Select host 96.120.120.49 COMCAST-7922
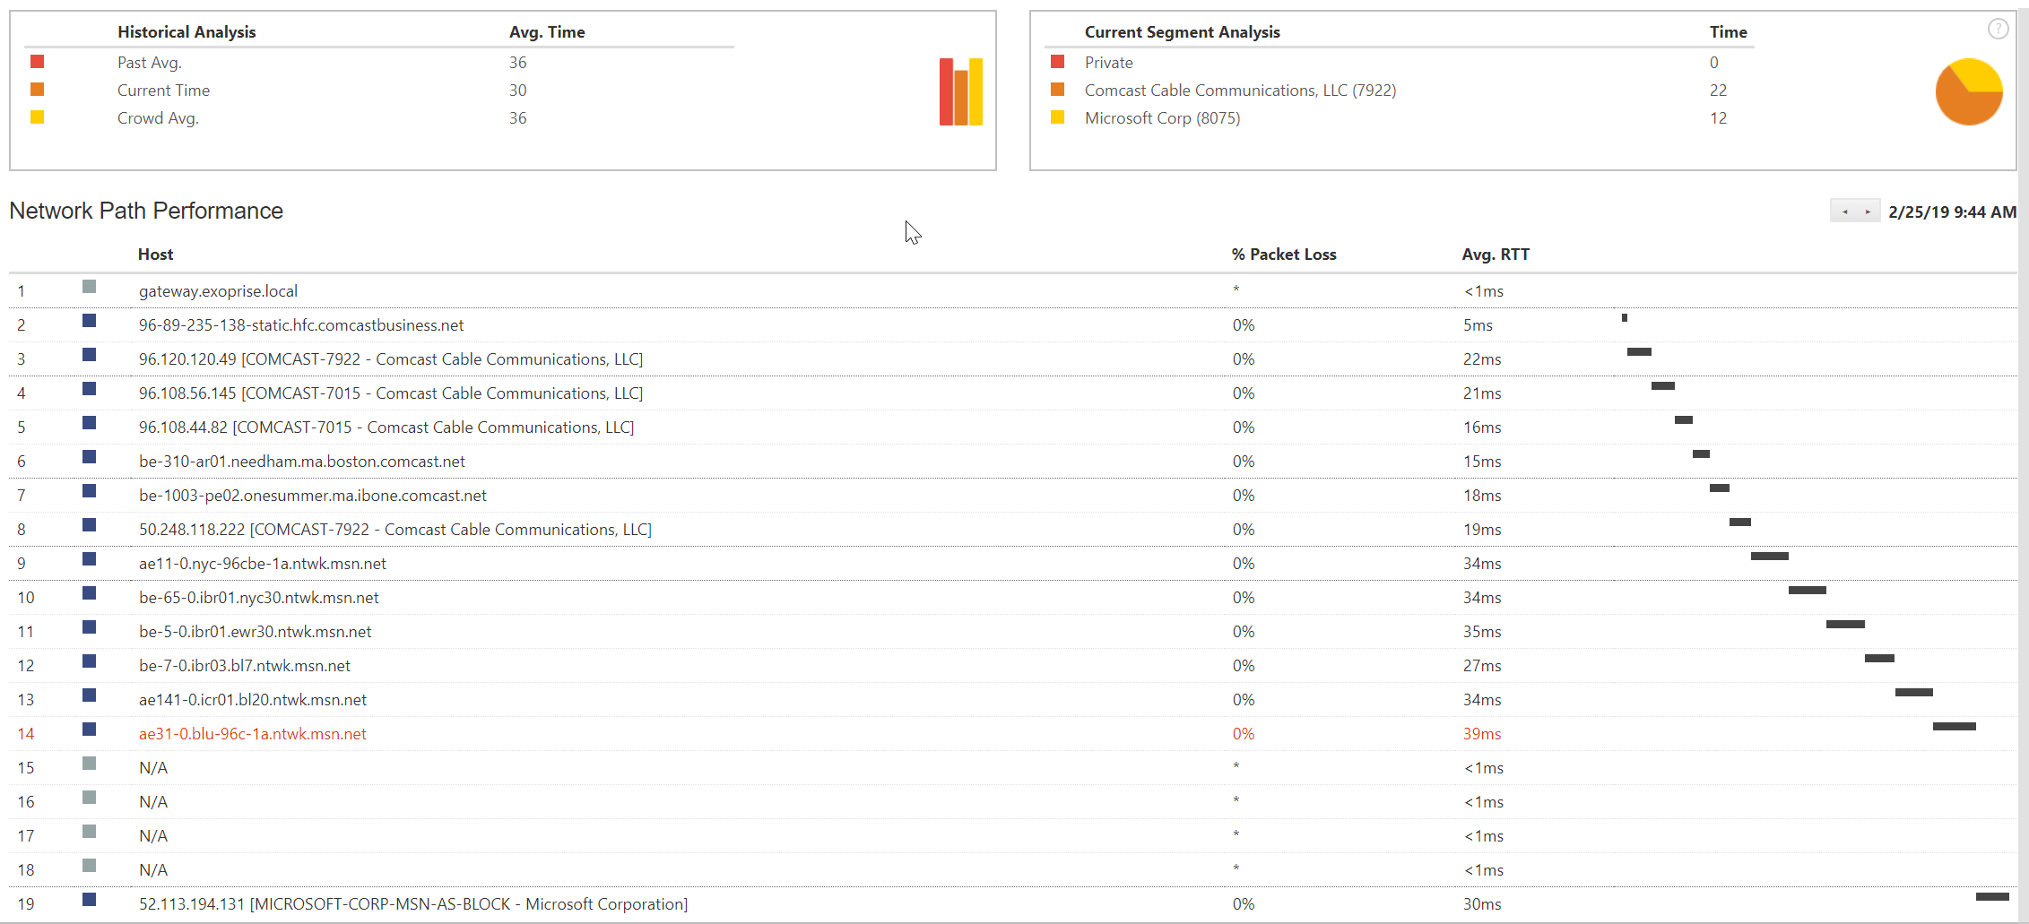This screenshot has height=924, width=2029. click(x=391, y=359)
